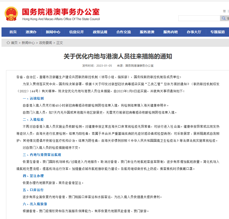The image size is (229, 219).
Task: Click 政务要闻 in the breadcrumb trail
Action: pyautogui.click(x=45, y=43)
